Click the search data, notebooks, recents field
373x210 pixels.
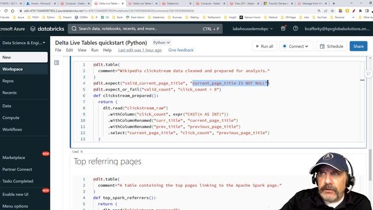coord(145,29)
